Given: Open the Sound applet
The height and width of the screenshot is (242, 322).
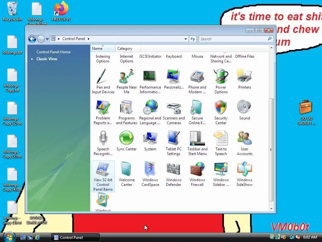Looking at the screenshot, I should [244, 110].
